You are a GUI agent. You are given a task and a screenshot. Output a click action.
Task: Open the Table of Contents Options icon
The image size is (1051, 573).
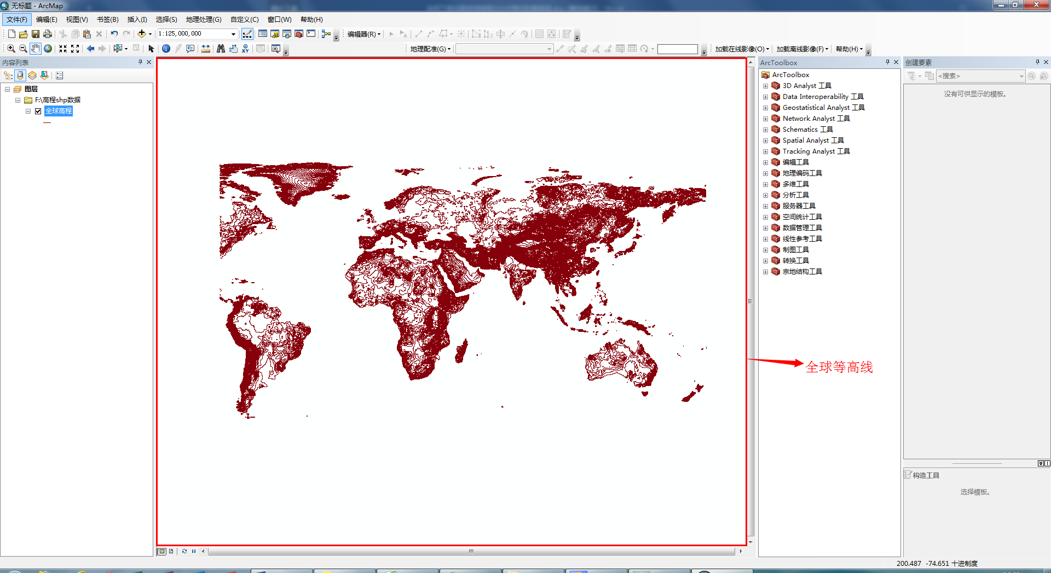coord(60,75)
